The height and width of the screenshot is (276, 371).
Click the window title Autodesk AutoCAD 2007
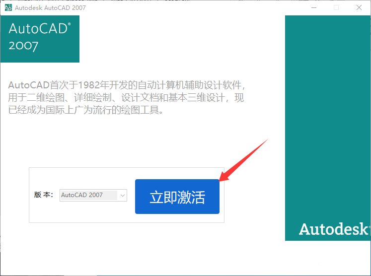pyautogui.click(x=50, y=8)
